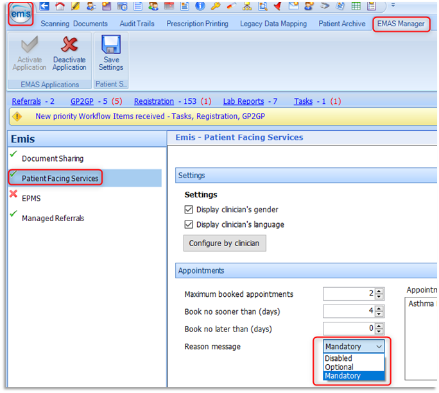Decrease Maximum booked appointments value
439x393 pixels.
379,296
